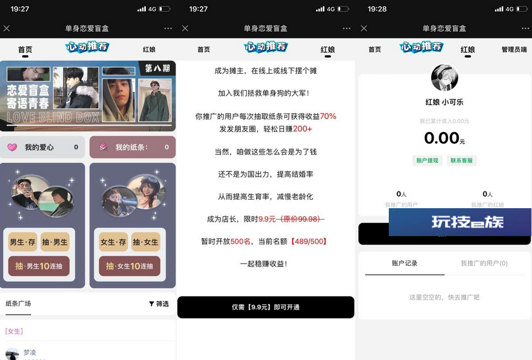The width and height of the screenshot is (532, 360).
Task: Click the 联系客服 button
Action: [x=462, y=161]
